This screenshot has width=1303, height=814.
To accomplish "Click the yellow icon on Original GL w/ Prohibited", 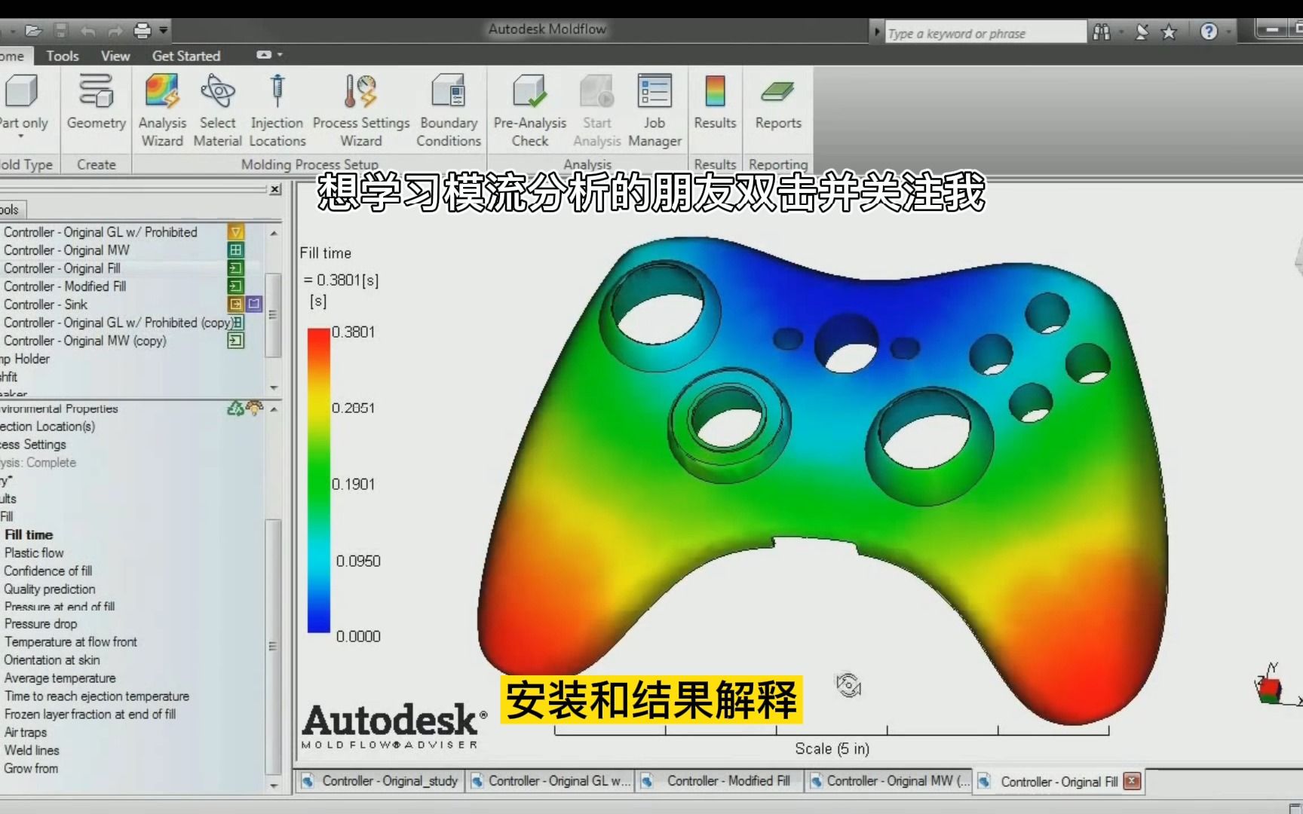I will [x=236, y=232].
